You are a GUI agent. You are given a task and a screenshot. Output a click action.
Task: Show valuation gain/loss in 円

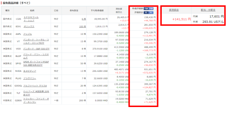coord(146,13)
